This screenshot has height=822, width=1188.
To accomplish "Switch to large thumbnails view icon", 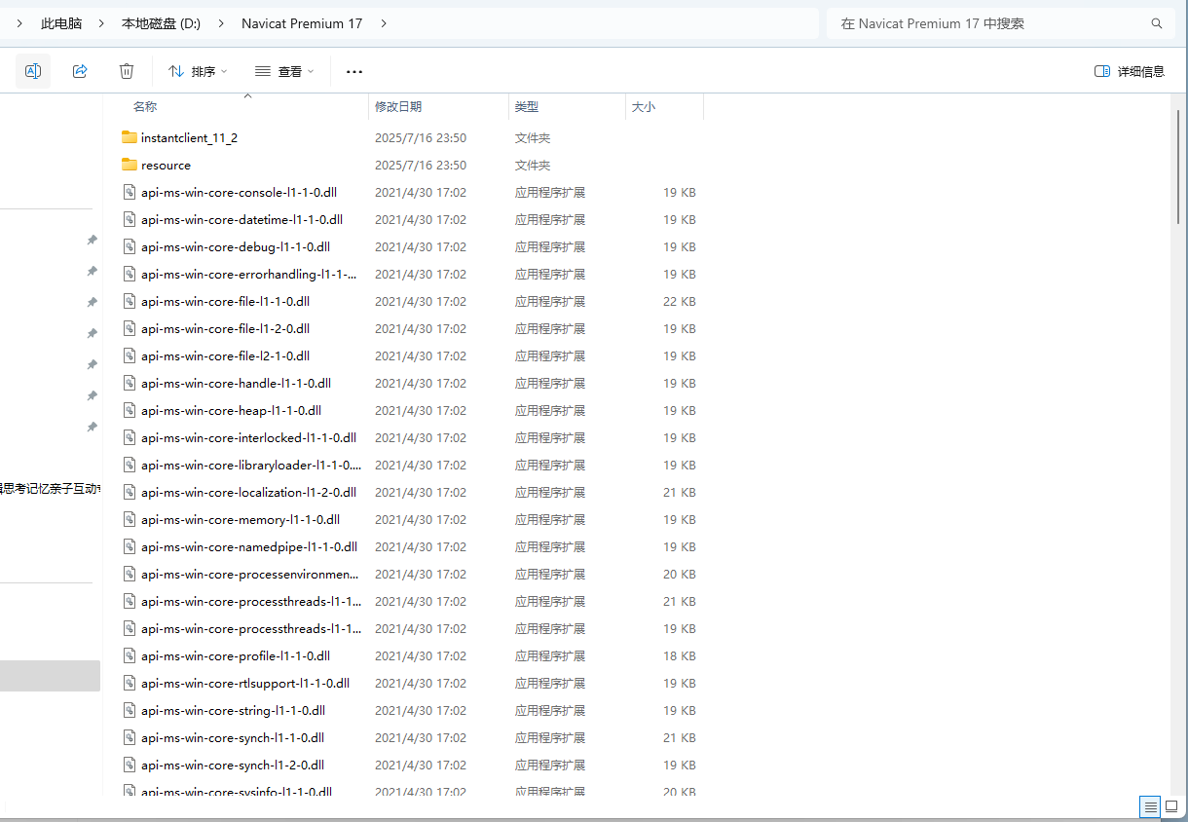I will click(1171, 806).
